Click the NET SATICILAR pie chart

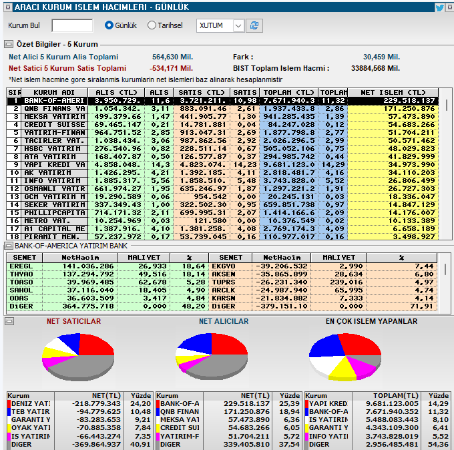[x=78, y=357]
